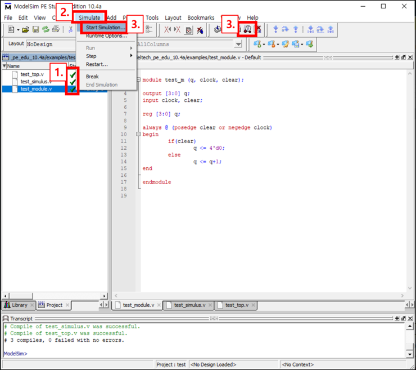Click the Transcript scroll-down arrow
The height and width of the screenshot is (370, 416).
point(410,354)
